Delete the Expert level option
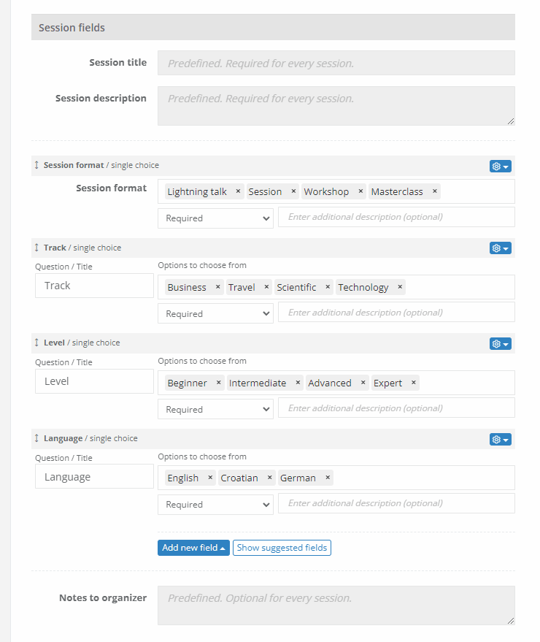The image size is (540, 642). tap(413, 383)
